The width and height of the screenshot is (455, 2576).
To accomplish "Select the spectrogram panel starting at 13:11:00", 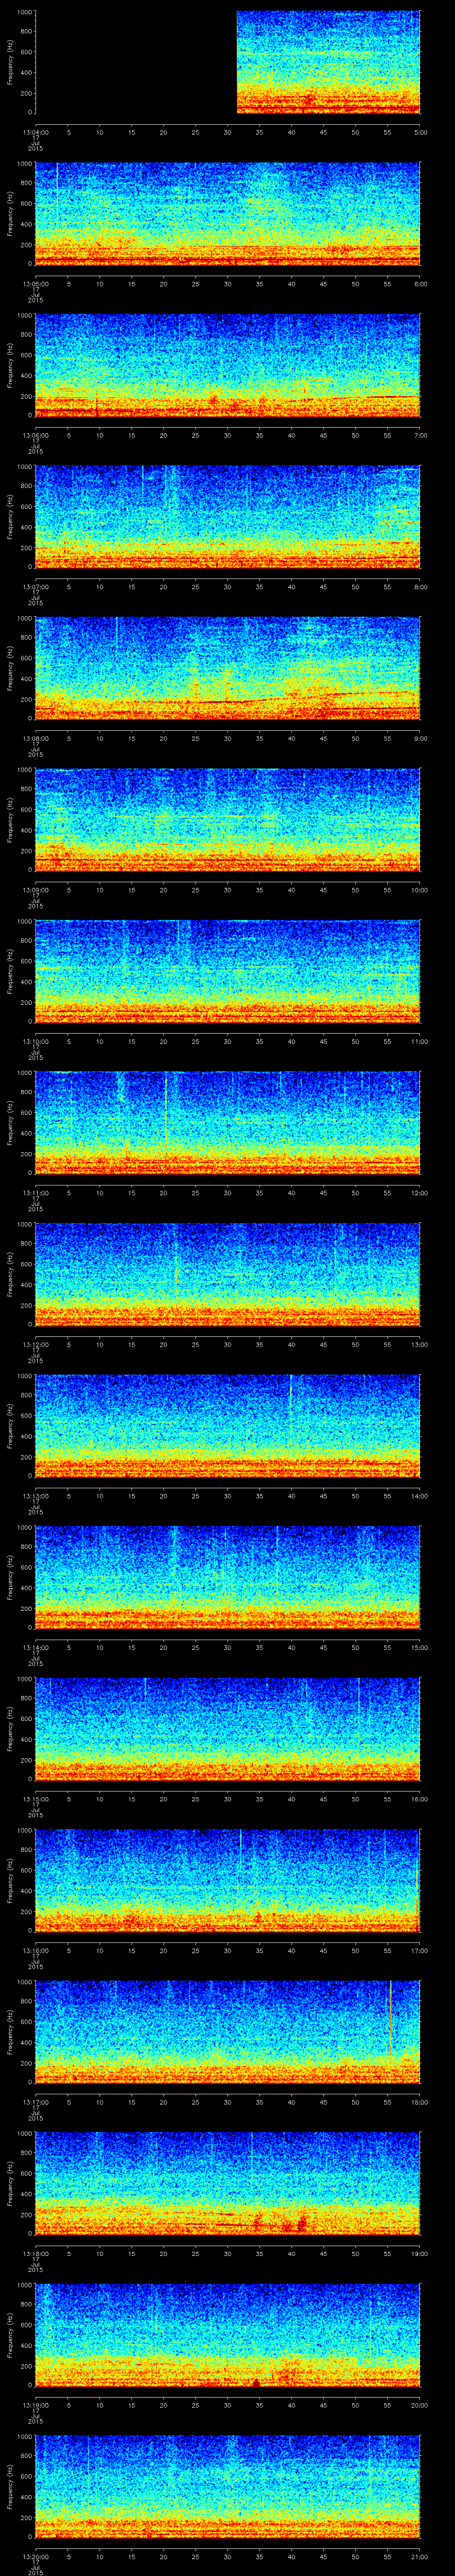I will 228,1123.
